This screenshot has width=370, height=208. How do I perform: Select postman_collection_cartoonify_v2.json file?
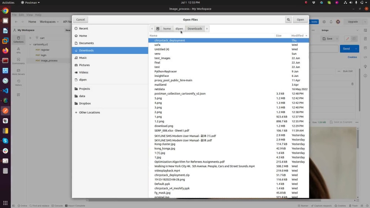(228, 93)
